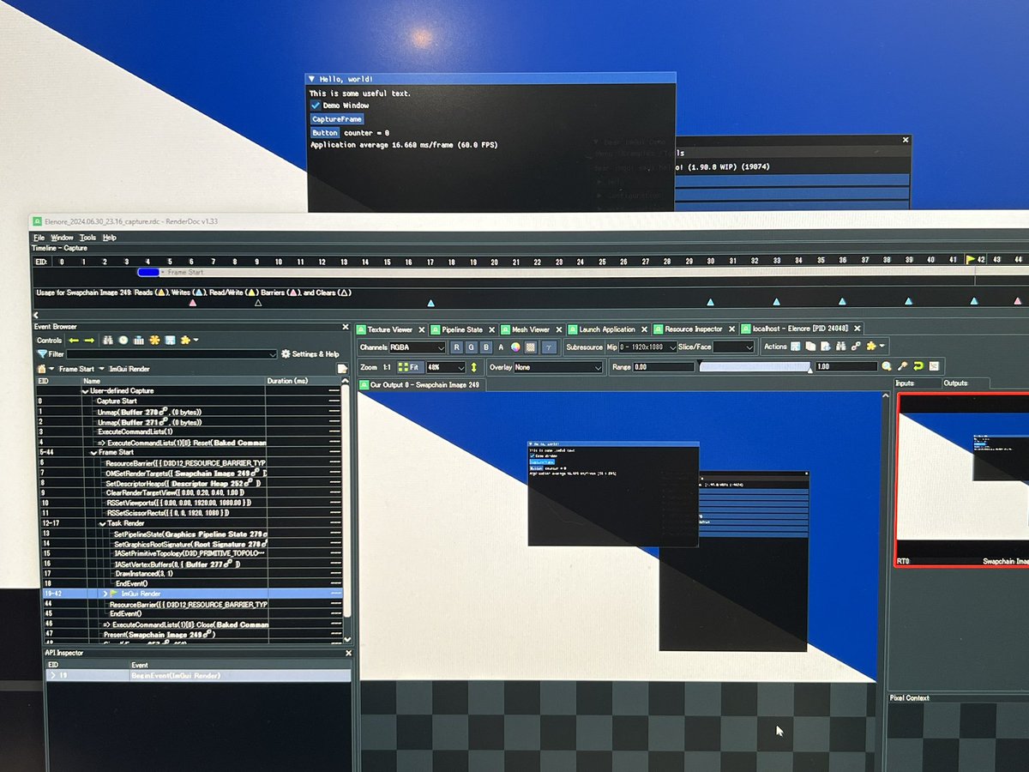Open the File menu

pyautogui.click(x=39, y=238)
